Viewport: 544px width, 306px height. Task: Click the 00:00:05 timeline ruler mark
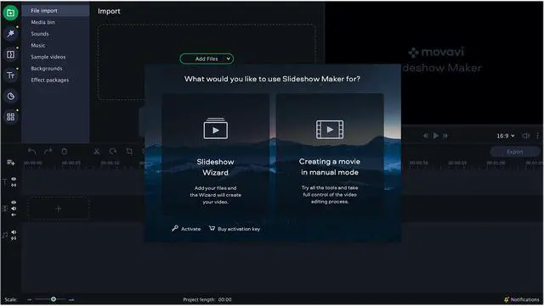click(x=71, y=163)
